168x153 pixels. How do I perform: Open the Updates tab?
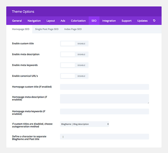[x=143, y=20]
